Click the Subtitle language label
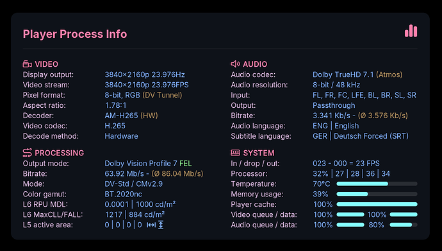Viewport: 442px width, 251px height. coord(261,136)
